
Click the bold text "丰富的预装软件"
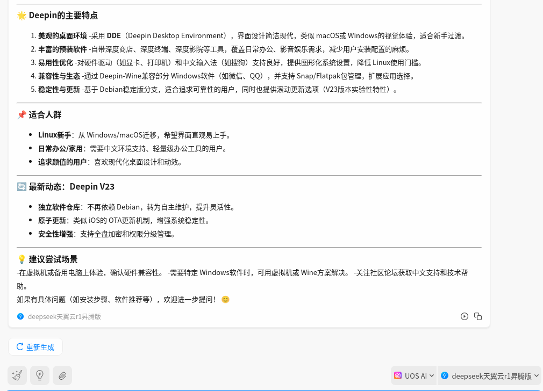[62, 49]
